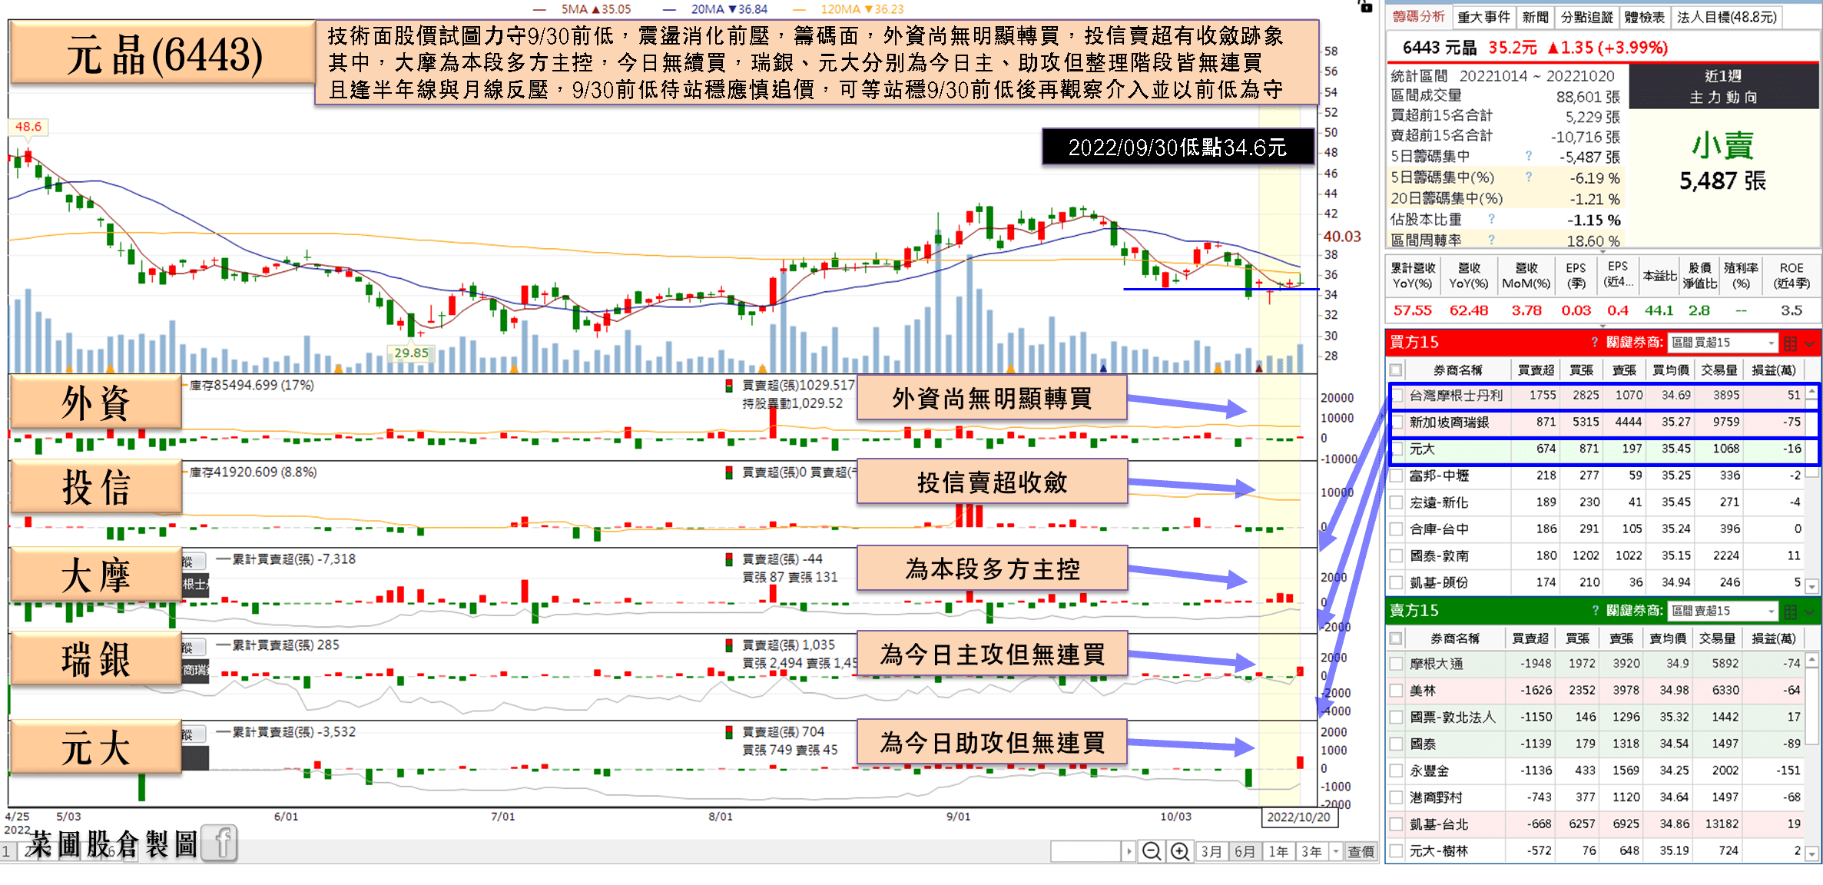Zoom out the chart with minus magnifier
Screen dimensions: 1823x885
coord(1151,851)
